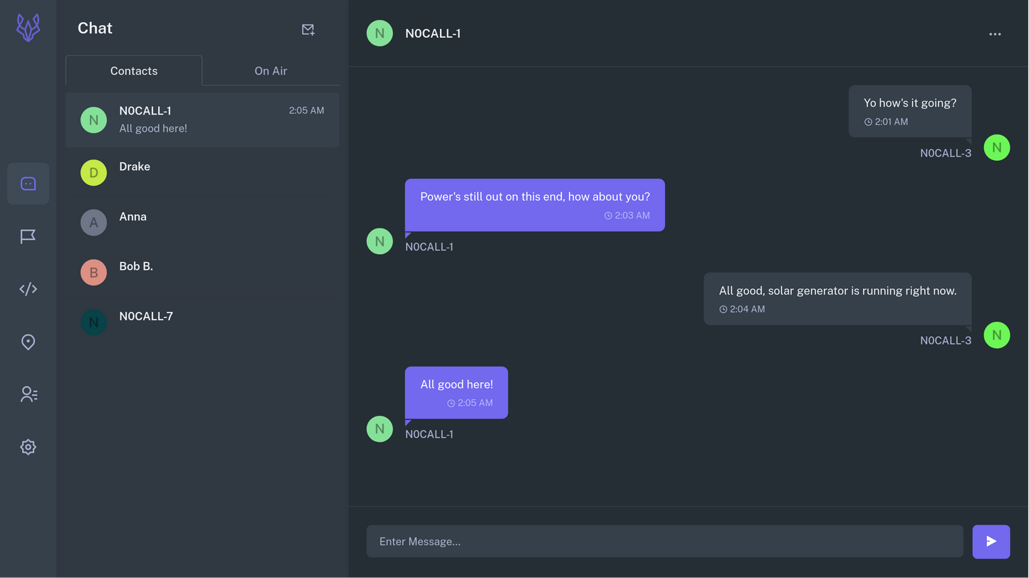Select the N0CALL-1 conversation in the list
Screen dimensions: 1029x578
202,120
